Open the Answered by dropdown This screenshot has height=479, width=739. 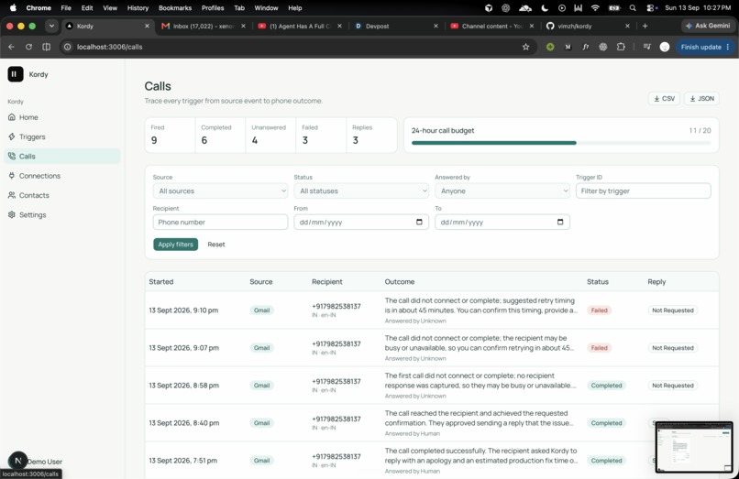(502, 191)
